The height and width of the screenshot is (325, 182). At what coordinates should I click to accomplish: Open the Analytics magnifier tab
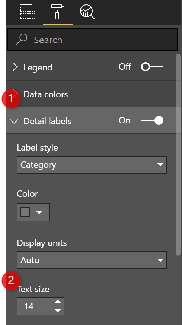(x=87, y=12)
